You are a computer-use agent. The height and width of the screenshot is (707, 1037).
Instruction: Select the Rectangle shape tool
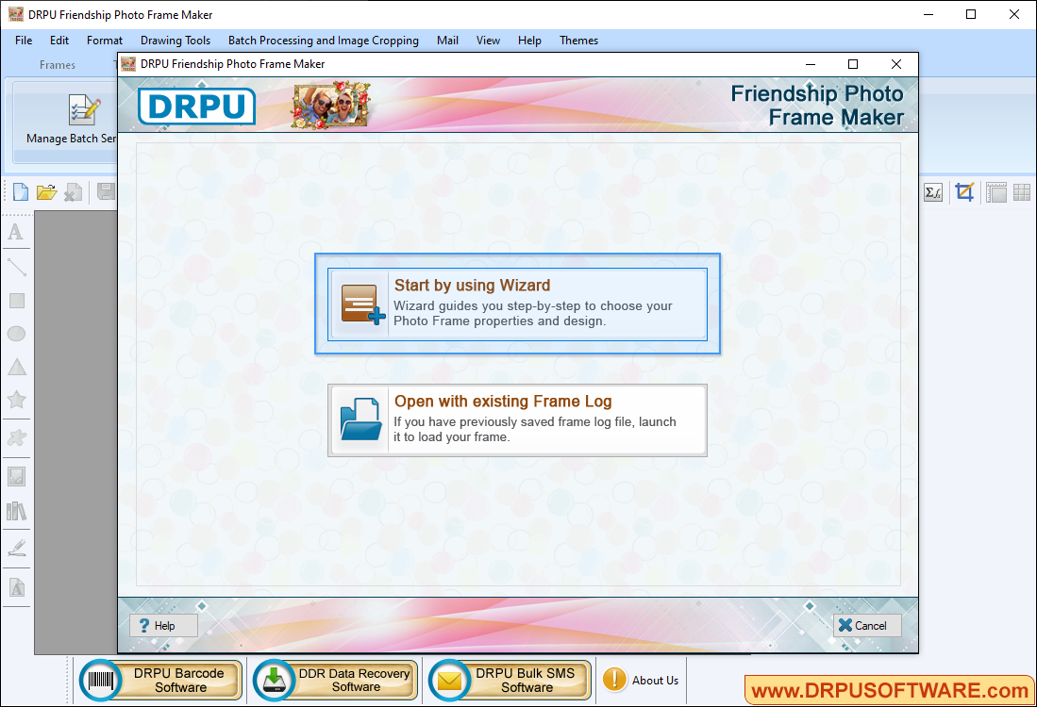(16, 300)
